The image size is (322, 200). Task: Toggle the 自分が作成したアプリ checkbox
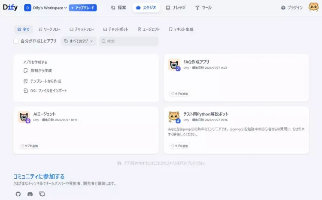click(16, 41)
